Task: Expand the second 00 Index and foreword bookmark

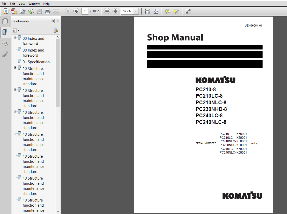Action: point(15,49)
